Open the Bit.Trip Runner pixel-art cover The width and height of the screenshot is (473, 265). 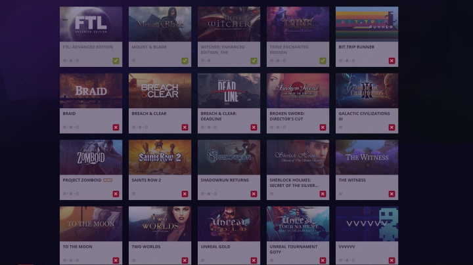[367, 24]
